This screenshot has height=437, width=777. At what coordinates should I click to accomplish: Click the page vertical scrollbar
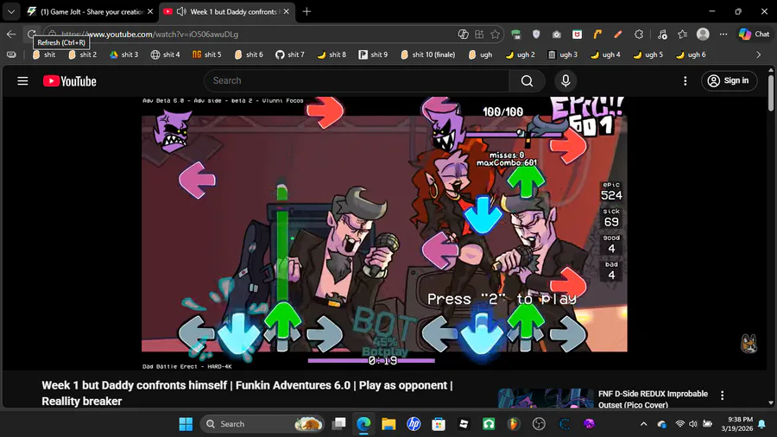pyautogui.click(x=771, y=92)
